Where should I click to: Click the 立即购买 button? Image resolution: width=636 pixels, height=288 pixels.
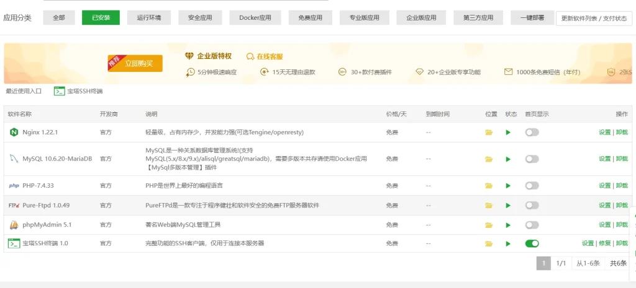coord(135,64)
